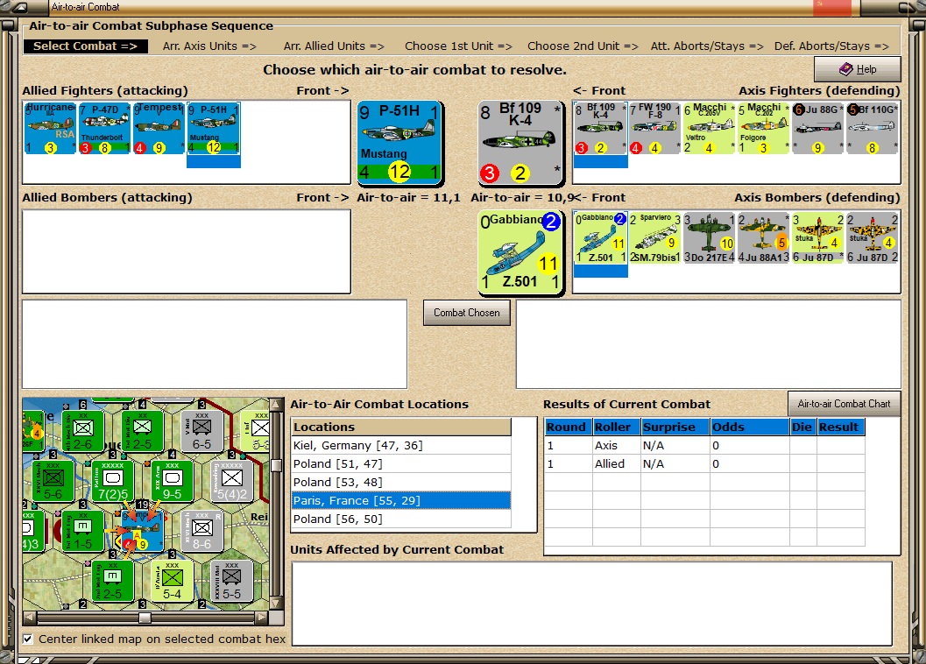Open the Help button
Image resolution: width=926 pixels, height=664 pixels.
tap(858, 69)
